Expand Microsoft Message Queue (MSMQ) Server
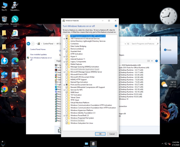 pyautogui.click(x=64, y=72)
